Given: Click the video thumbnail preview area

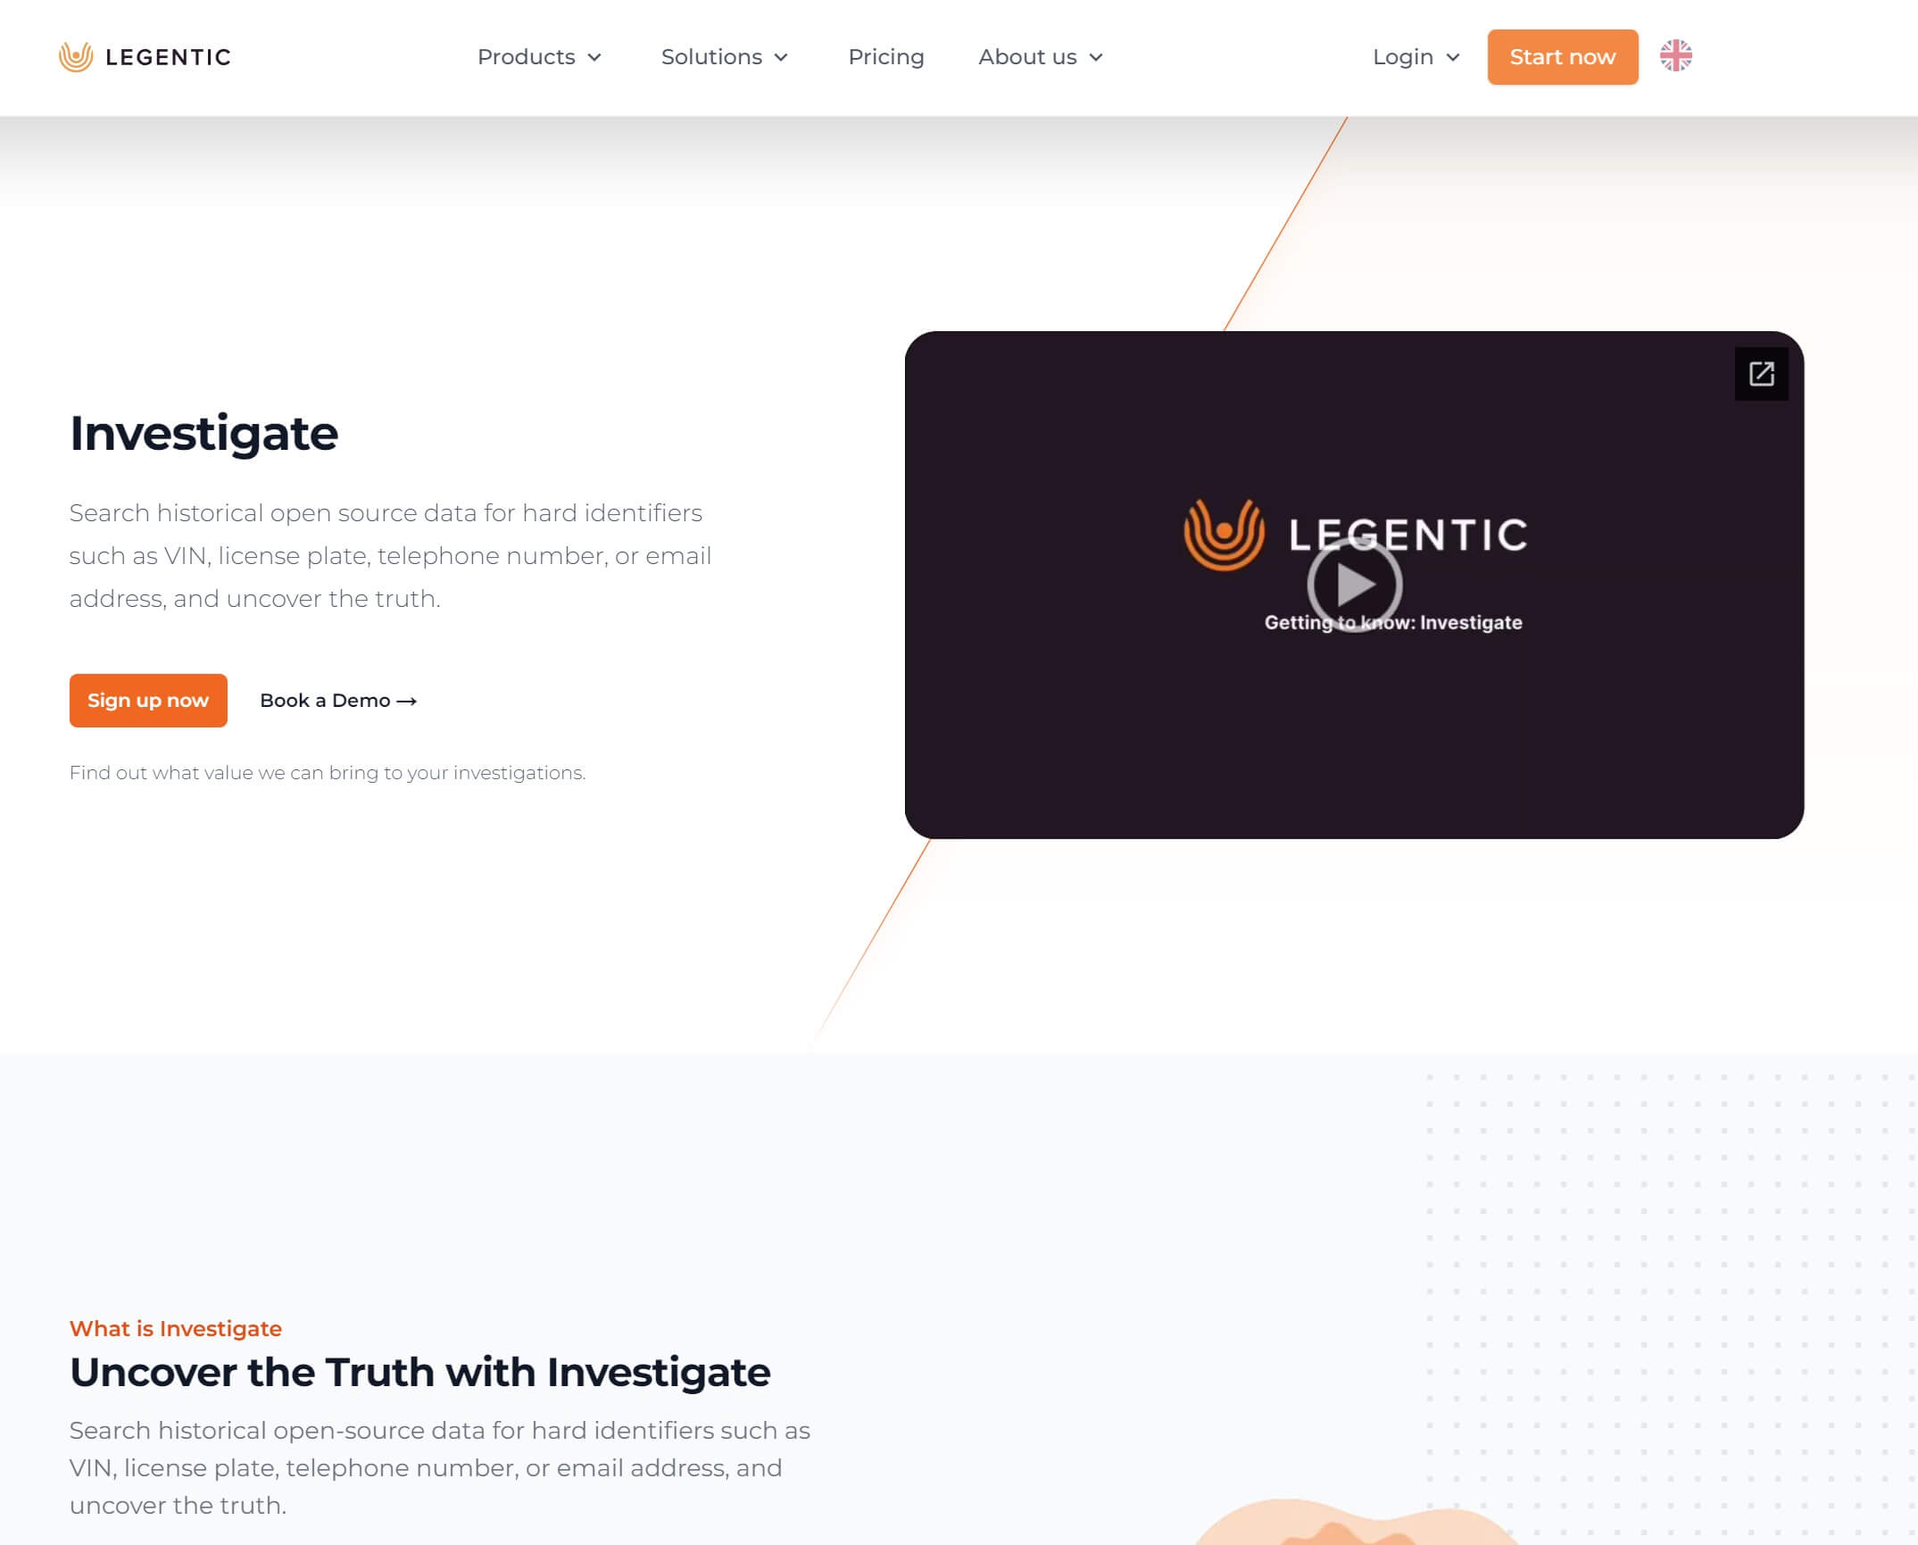Looking at the screenshot, I should tap(1352, 584).
